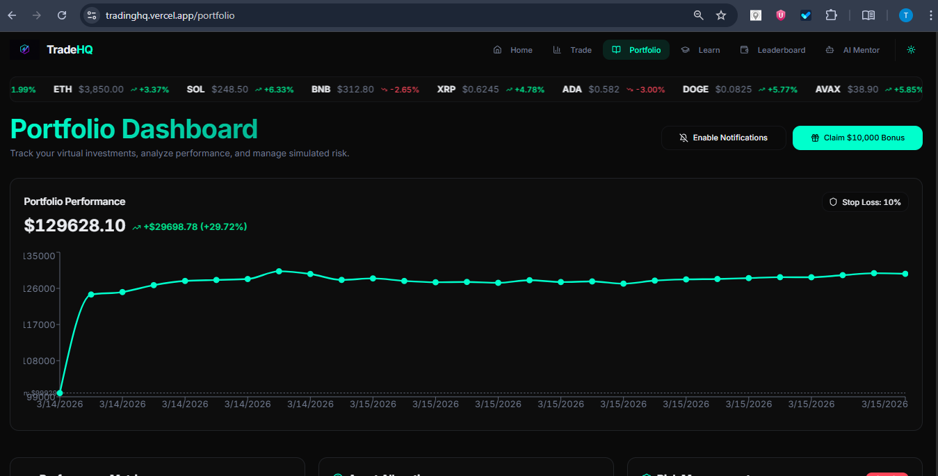Click the graduation cap icon next to Learn
Viewport: 938px width, 476px height.
(x=686, y=50)
